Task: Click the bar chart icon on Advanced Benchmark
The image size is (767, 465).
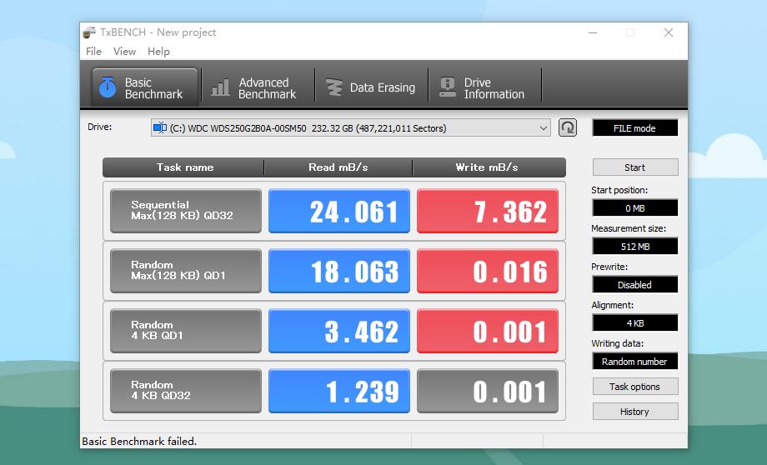Action: (220, 87)
